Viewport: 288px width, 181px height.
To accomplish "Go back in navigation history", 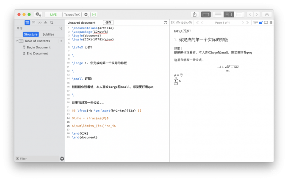I will tap(250, 14).
